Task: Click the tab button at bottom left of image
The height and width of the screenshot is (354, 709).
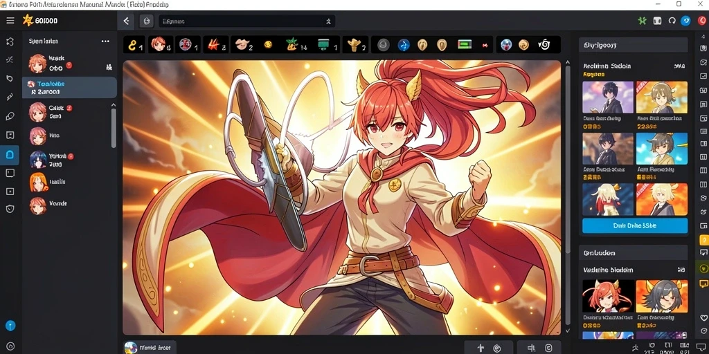Action: [150, 347]
